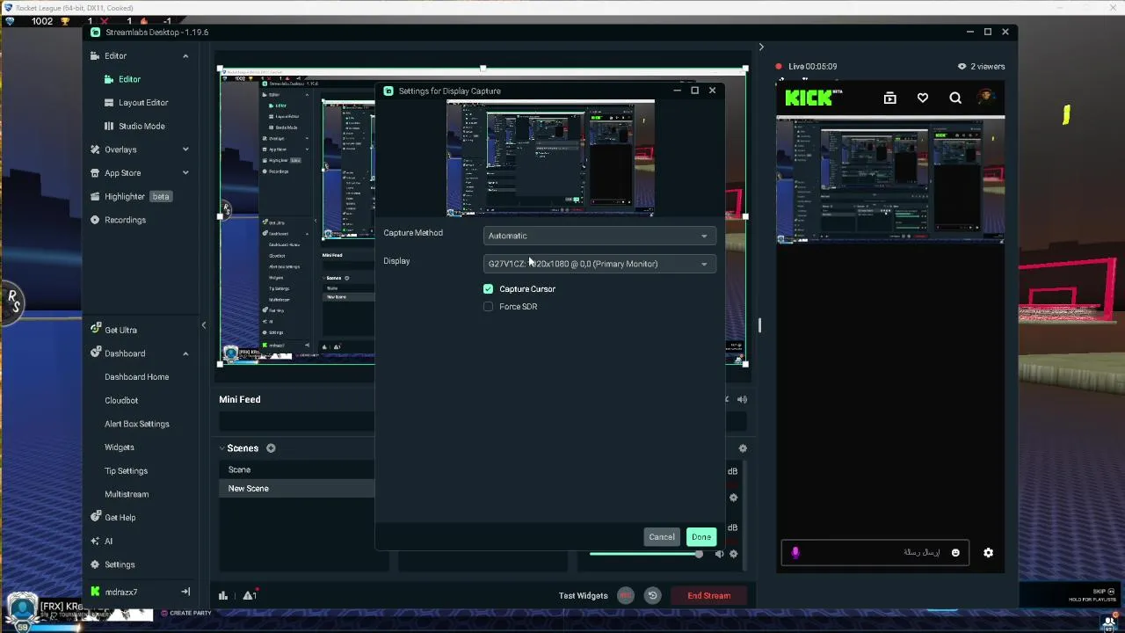Click the viewers count eye icon
The height and width of the screenshot is (633, 1125).
coord(962,67)
